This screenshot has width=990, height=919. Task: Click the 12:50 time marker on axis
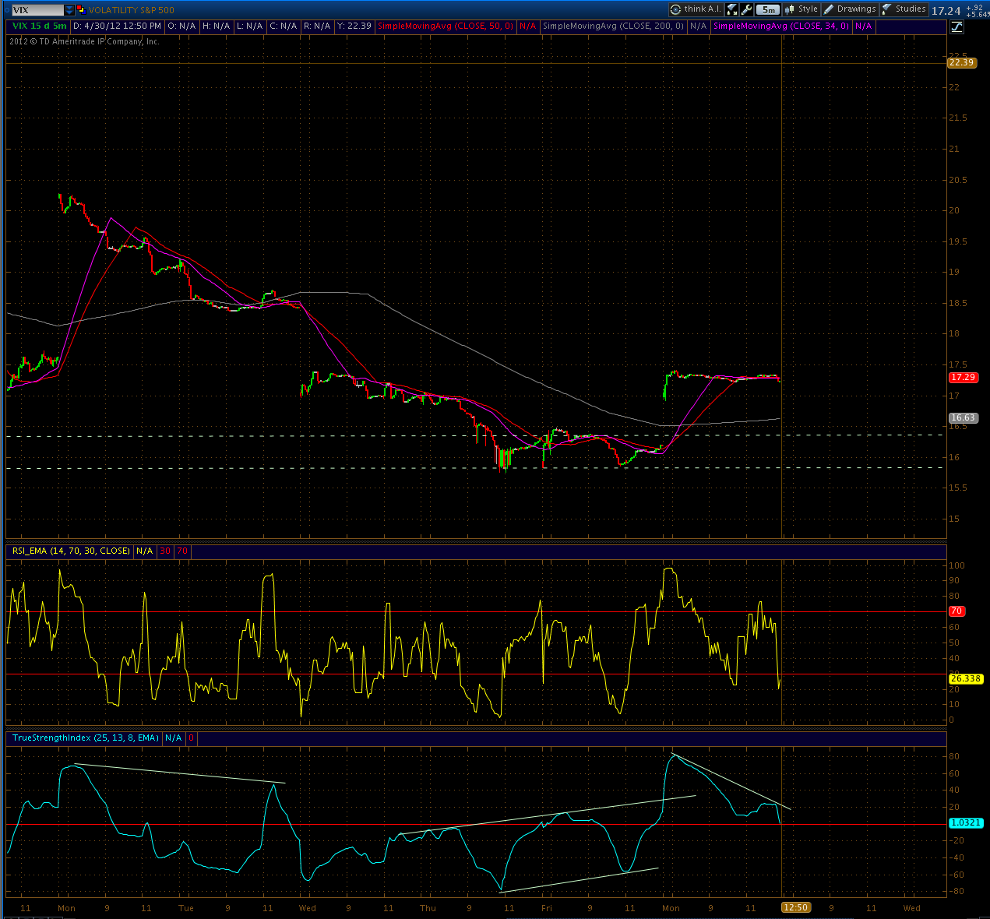(x=795, y=907)
